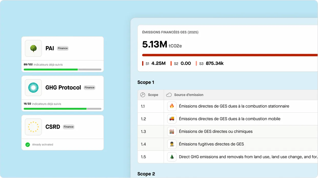
Task: Click the GHG Protocol teal globe icon
Action: click(x=33, y=88)
